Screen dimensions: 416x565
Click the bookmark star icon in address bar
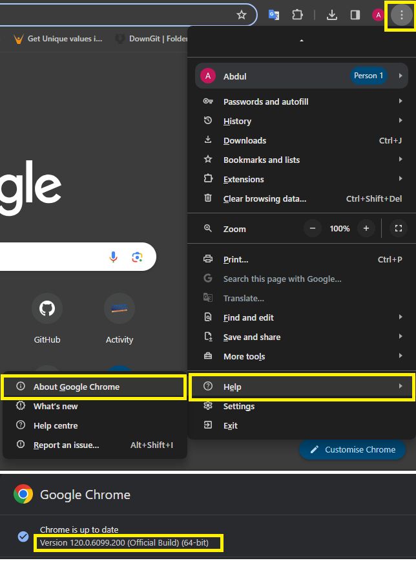click(x=242, y=15)
